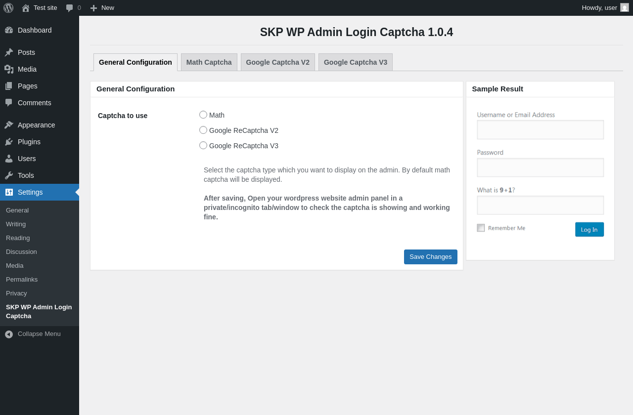
Task: Open the Tools menu label
Action: [26, 175]
